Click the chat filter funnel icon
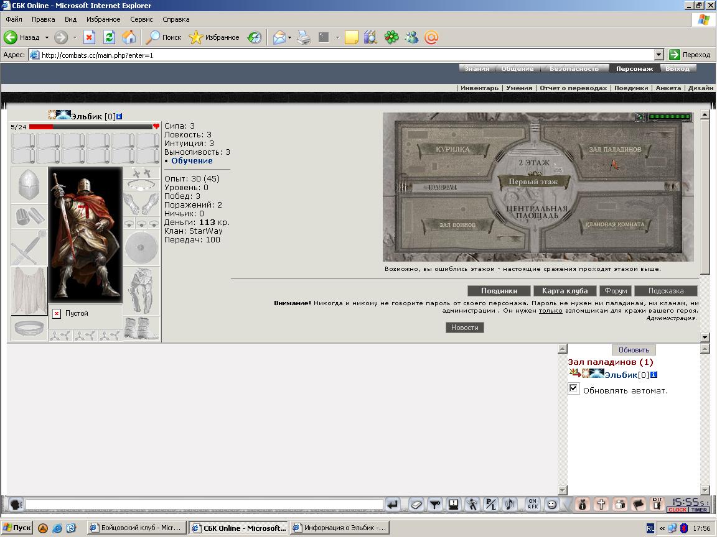Viewport: 717px width, 537px height. 435,505
